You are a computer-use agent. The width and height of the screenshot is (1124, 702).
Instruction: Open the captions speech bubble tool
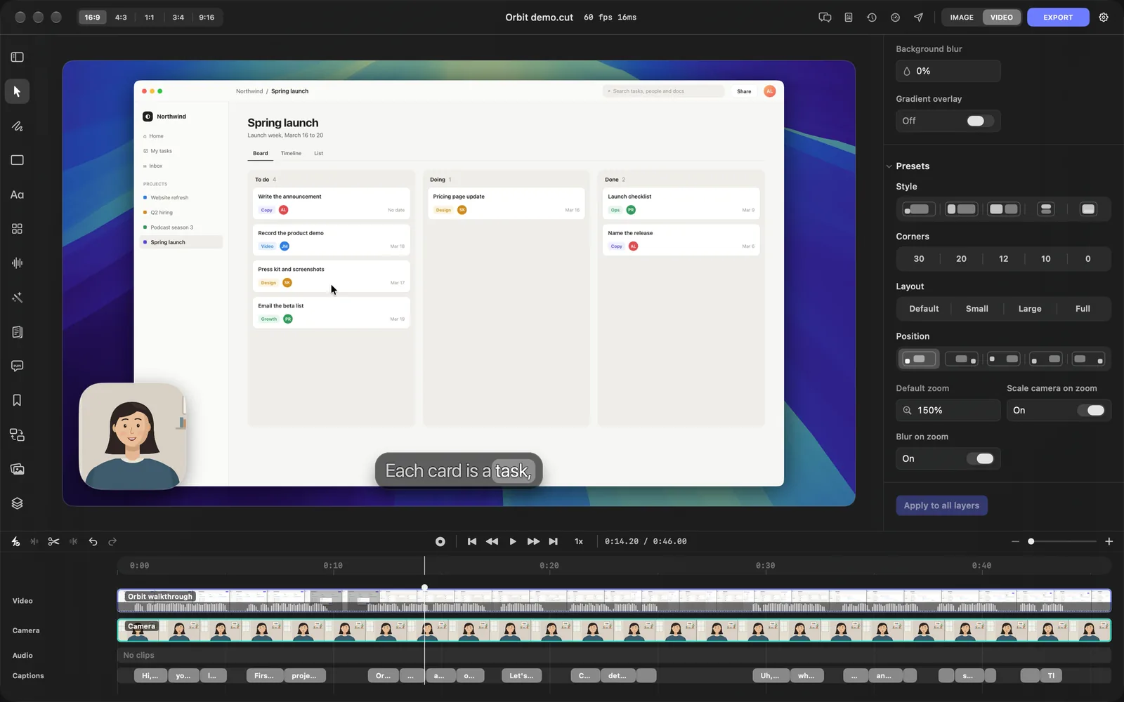click(18, 366)
